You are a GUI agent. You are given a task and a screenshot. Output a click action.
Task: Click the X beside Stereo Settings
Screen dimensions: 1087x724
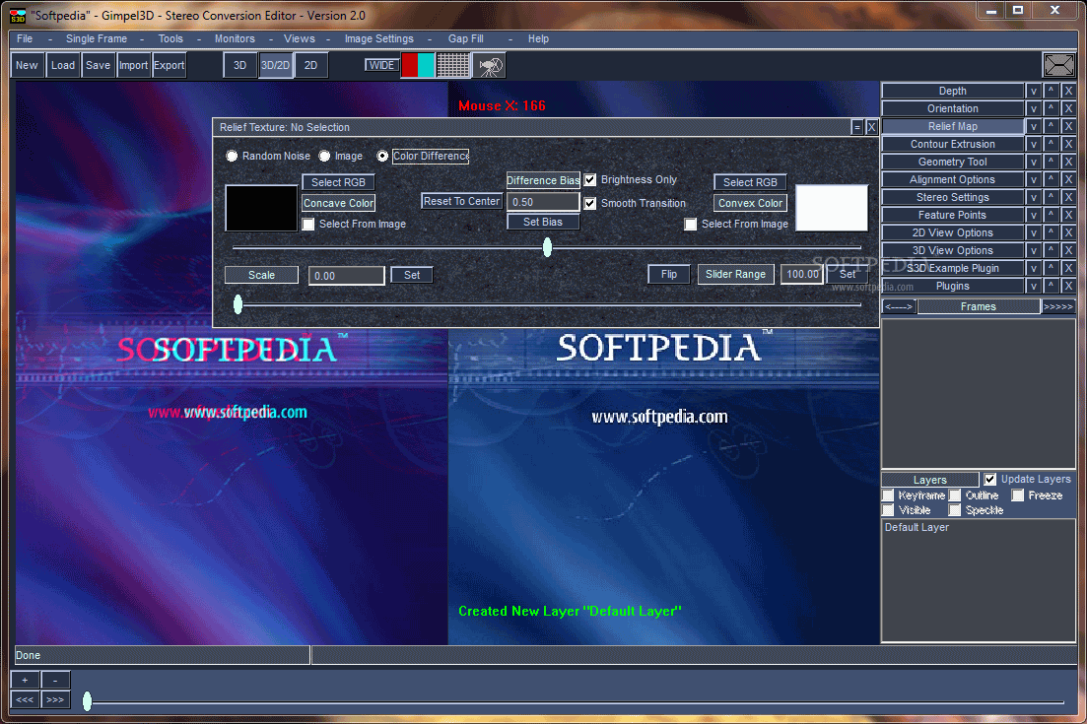tap(1068, 197)
